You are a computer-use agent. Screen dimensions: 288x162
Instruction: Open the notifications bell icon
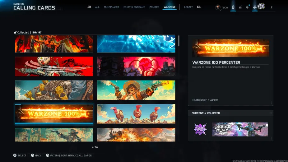point(247,7)
